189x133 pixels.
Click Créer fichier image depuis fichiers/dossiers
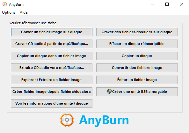52,92
